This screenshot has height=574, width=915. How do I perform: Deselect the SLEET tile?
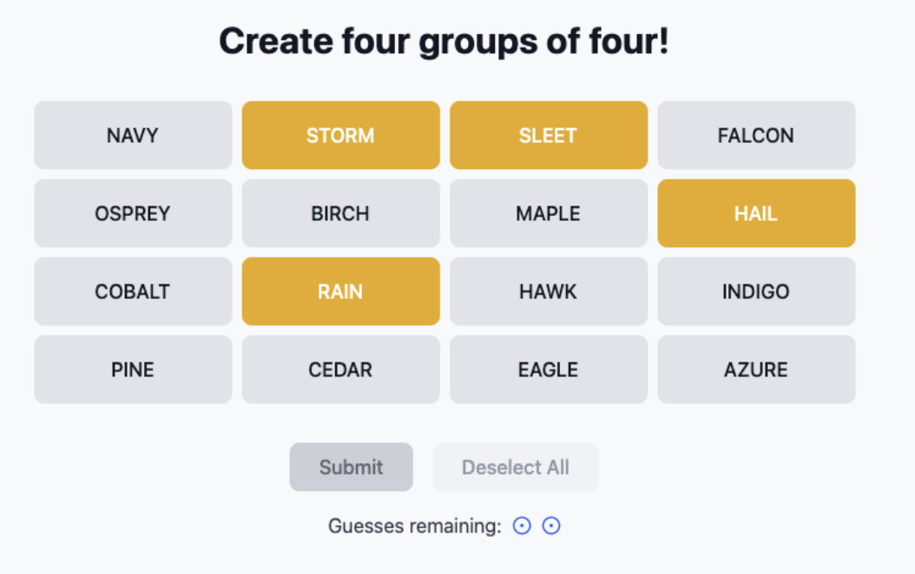(x=549, y=135)
